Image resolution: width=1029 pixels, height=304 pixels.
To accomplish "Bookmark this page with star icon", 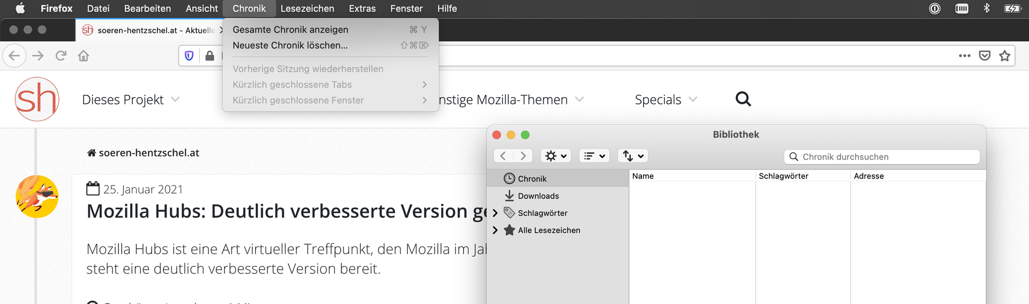I will coord(1005,56).
